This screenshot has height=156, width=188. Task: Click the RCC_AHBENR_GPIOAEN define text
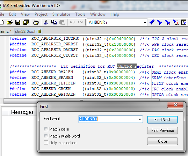pyautogui.click(x=53, y=94)
